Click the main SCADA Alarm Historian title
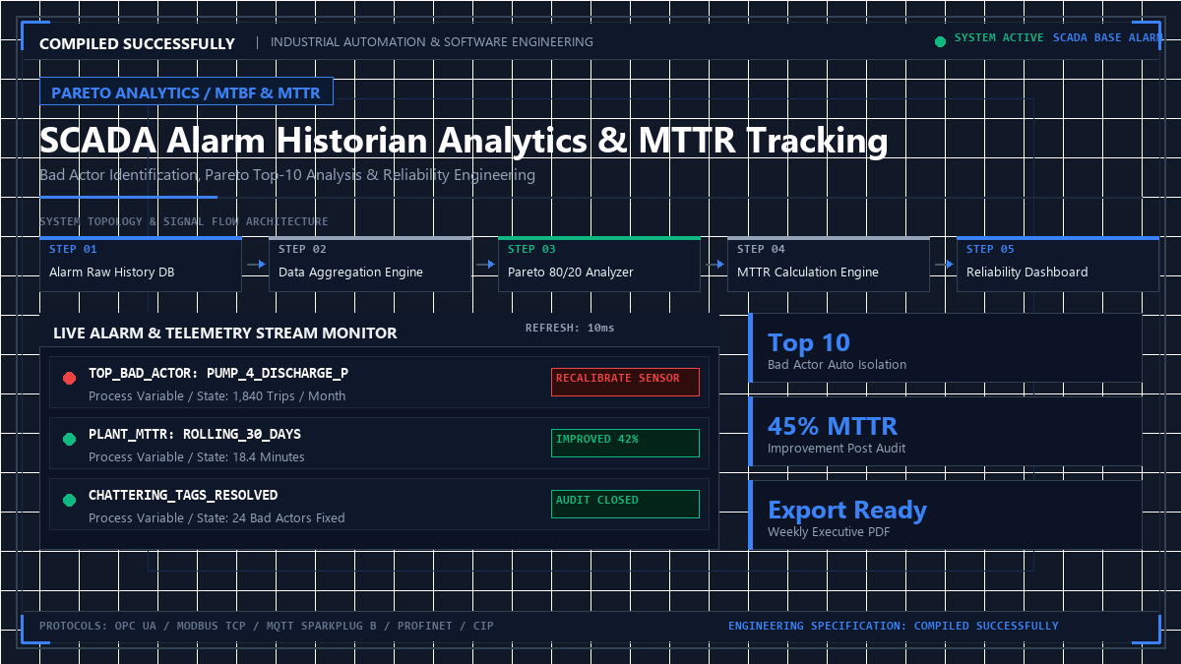1181x664 pixels. pos(464,141)
